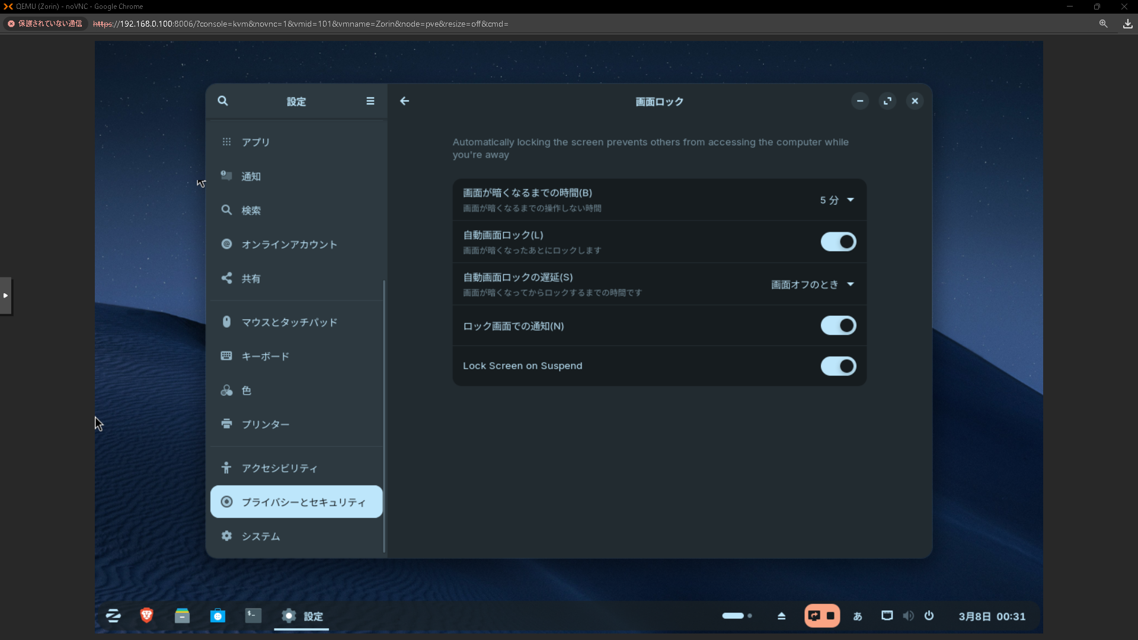Expand the 画面オフのとき lock delay dropdown
This screenshot has height=640, width=1138.
click(812, 284)
